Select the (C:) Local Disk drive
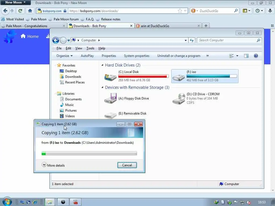275x206 pixels. click(x=136, y=76)
